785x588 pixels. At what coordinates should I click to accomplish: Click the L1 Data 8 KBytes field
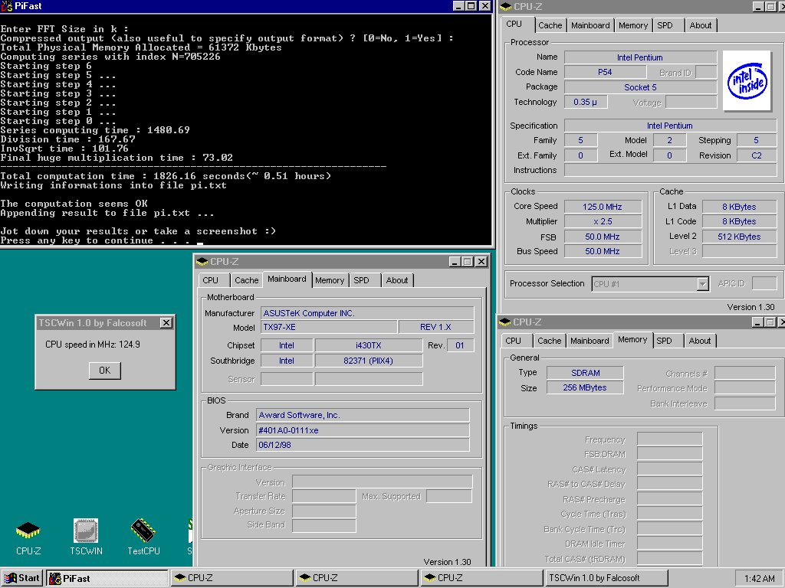pos(740,207)
